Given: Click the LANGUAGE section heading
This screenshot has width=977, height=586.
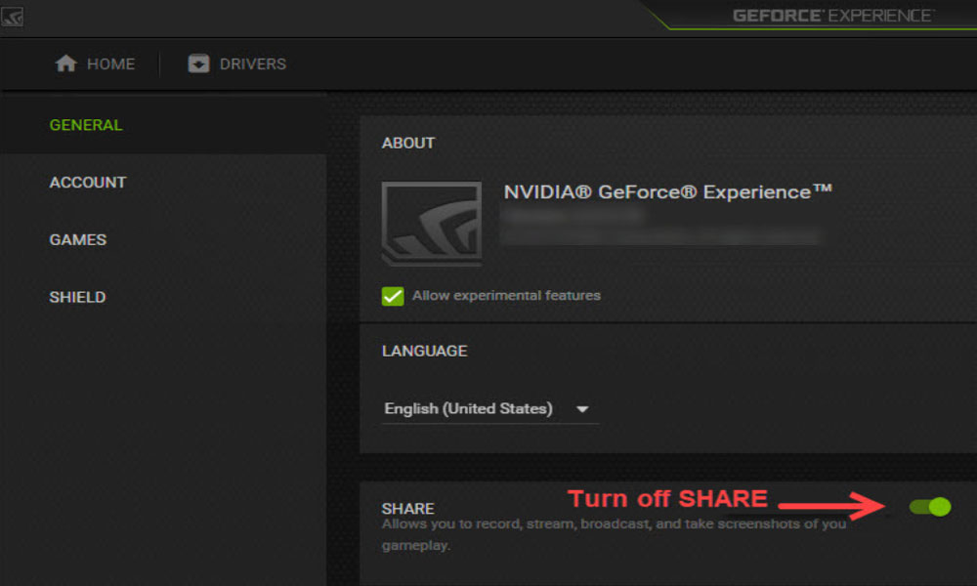Looking at the screenshot, I should point(424,352).
